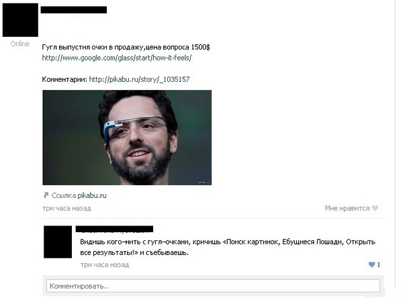Click the post text Гугл выпустил очки
Screen dimensions: 403x300
[x=126, y=47]
